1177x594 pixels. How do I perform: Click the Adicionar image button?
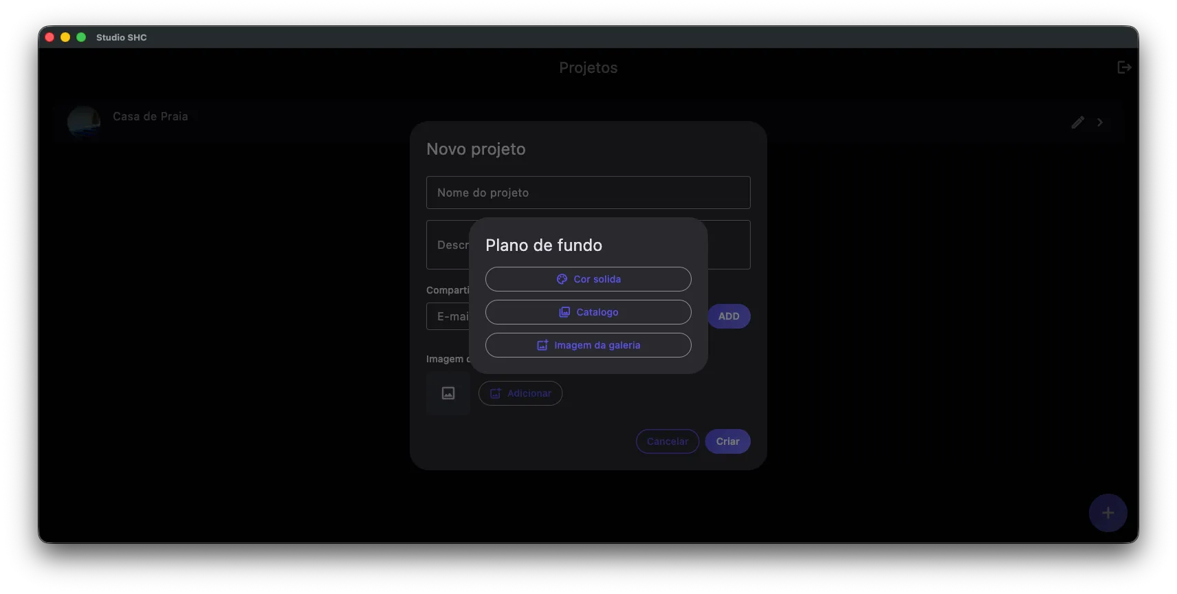coord(520,393)
